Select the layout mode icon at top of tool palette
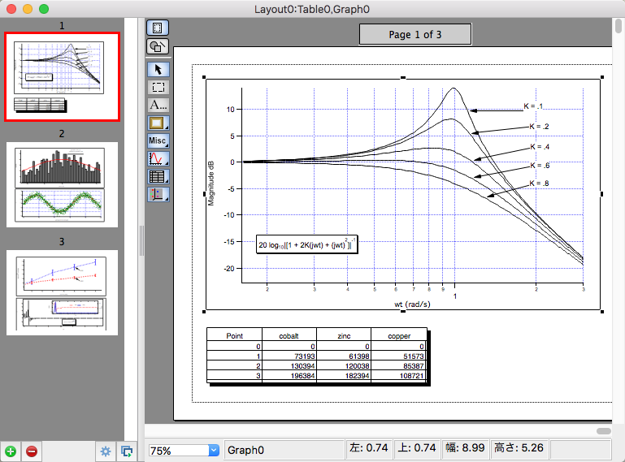The width and height of the screenshot is (625, 462). click(x=158, y=28)
